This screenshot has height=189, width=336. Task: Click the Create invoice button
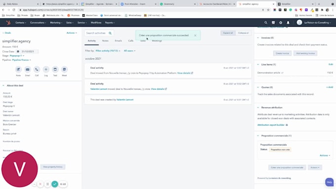pos(282,53)
